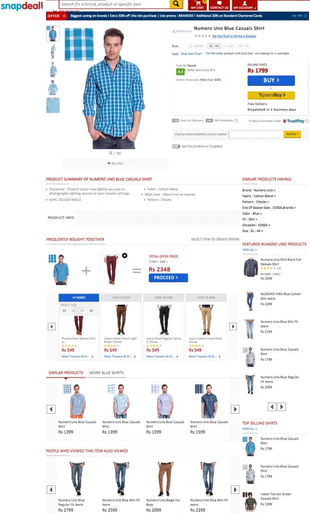The width and height of the screenshot is (310, 514).
Task: Open View Size Chart link
Action: point(191,53)
